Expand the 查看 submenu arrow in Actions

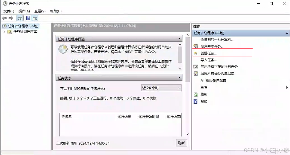point(287,87)
